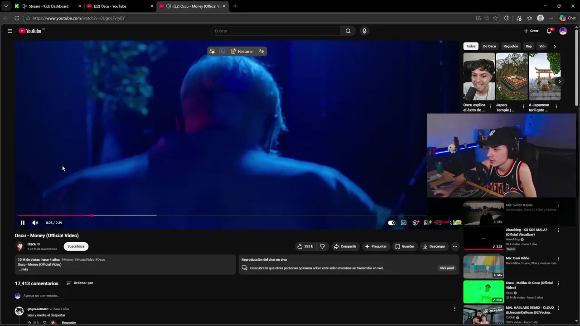Screen dimensions: 580x326
Task: Go to the YouTube home logo
Action: click(x=31, y=31)
